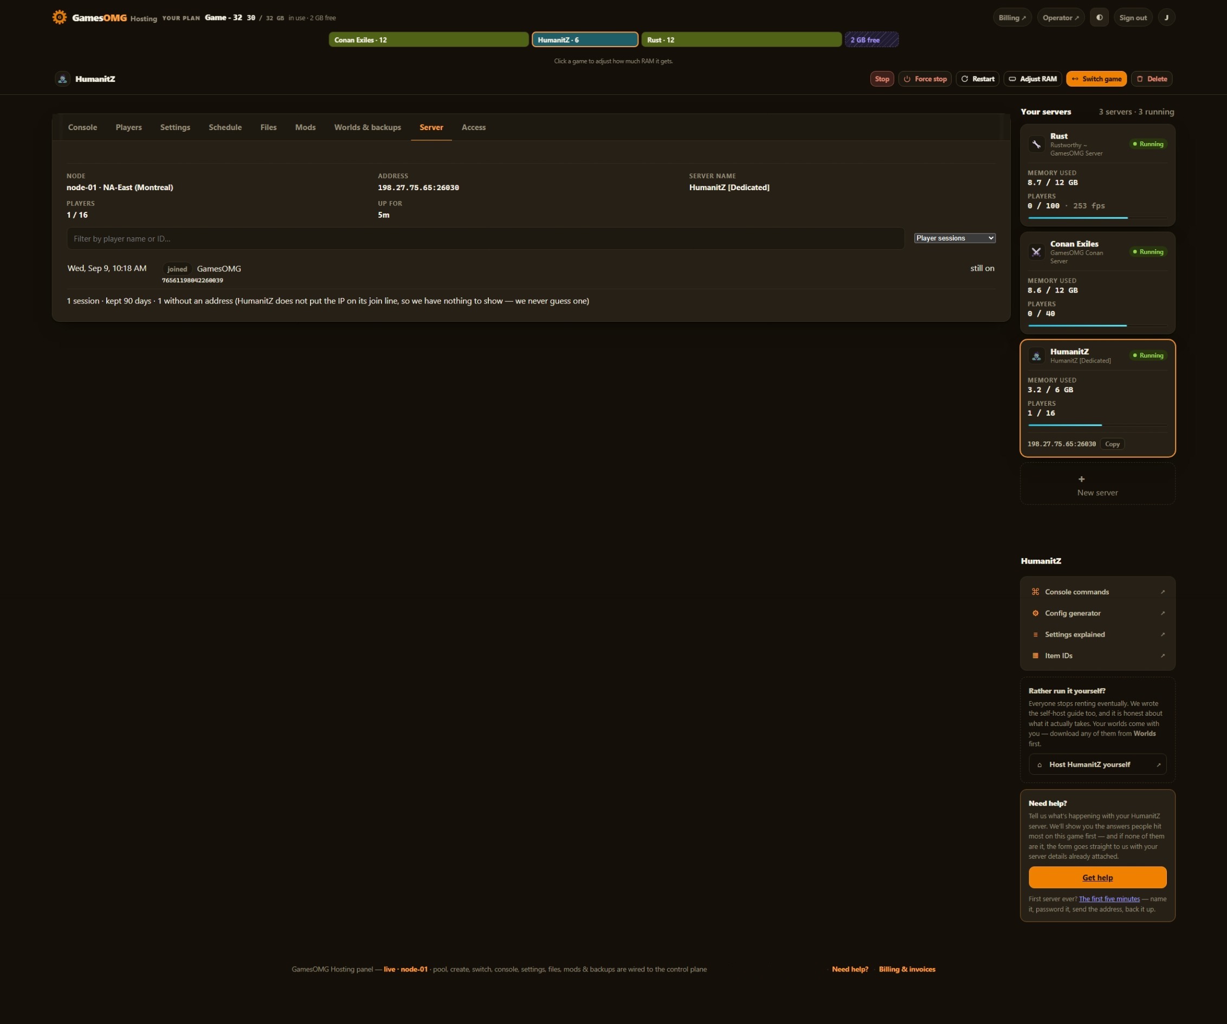Viewport: 1227px width, 1024px height.
Task: Click the HumanitZ server card icon
Action: pyautogui.click(x=1036, y=356)
